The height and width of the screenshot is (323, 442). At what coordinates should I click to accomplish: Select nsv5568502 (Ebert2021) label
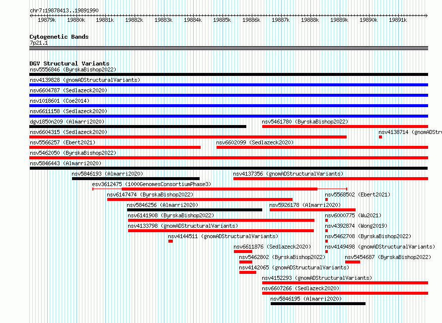[358, 194]
